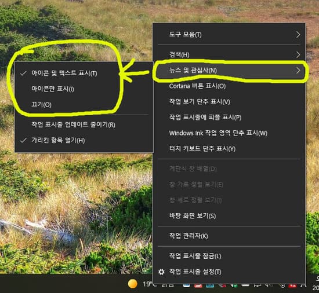The height and width of the screenshot is (293, 319).
Task: Click the checkmark beside 가리킨 항목 열기
Action: [23, 140]
